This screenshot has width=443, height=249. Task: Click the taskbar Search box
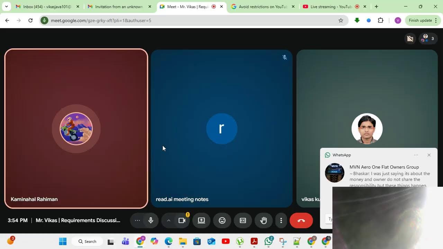click(x=88, y=241)
